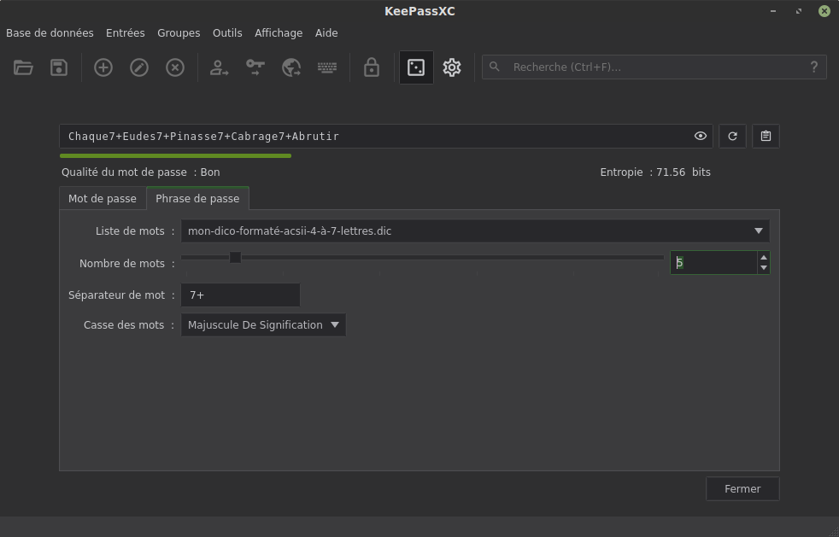Open the Base de données menu

point(50,33)
